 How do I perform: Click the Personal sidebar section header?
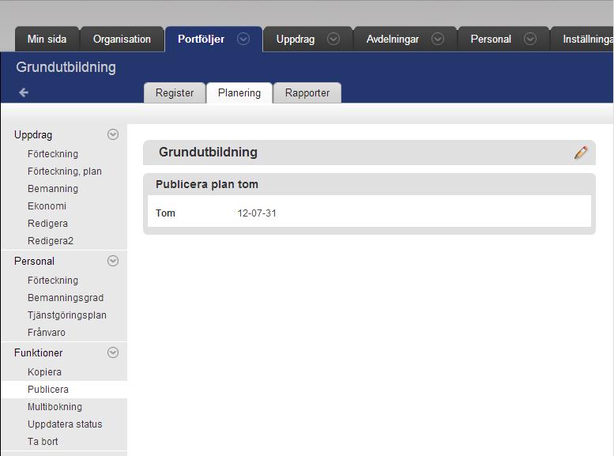tap(35, 262)
